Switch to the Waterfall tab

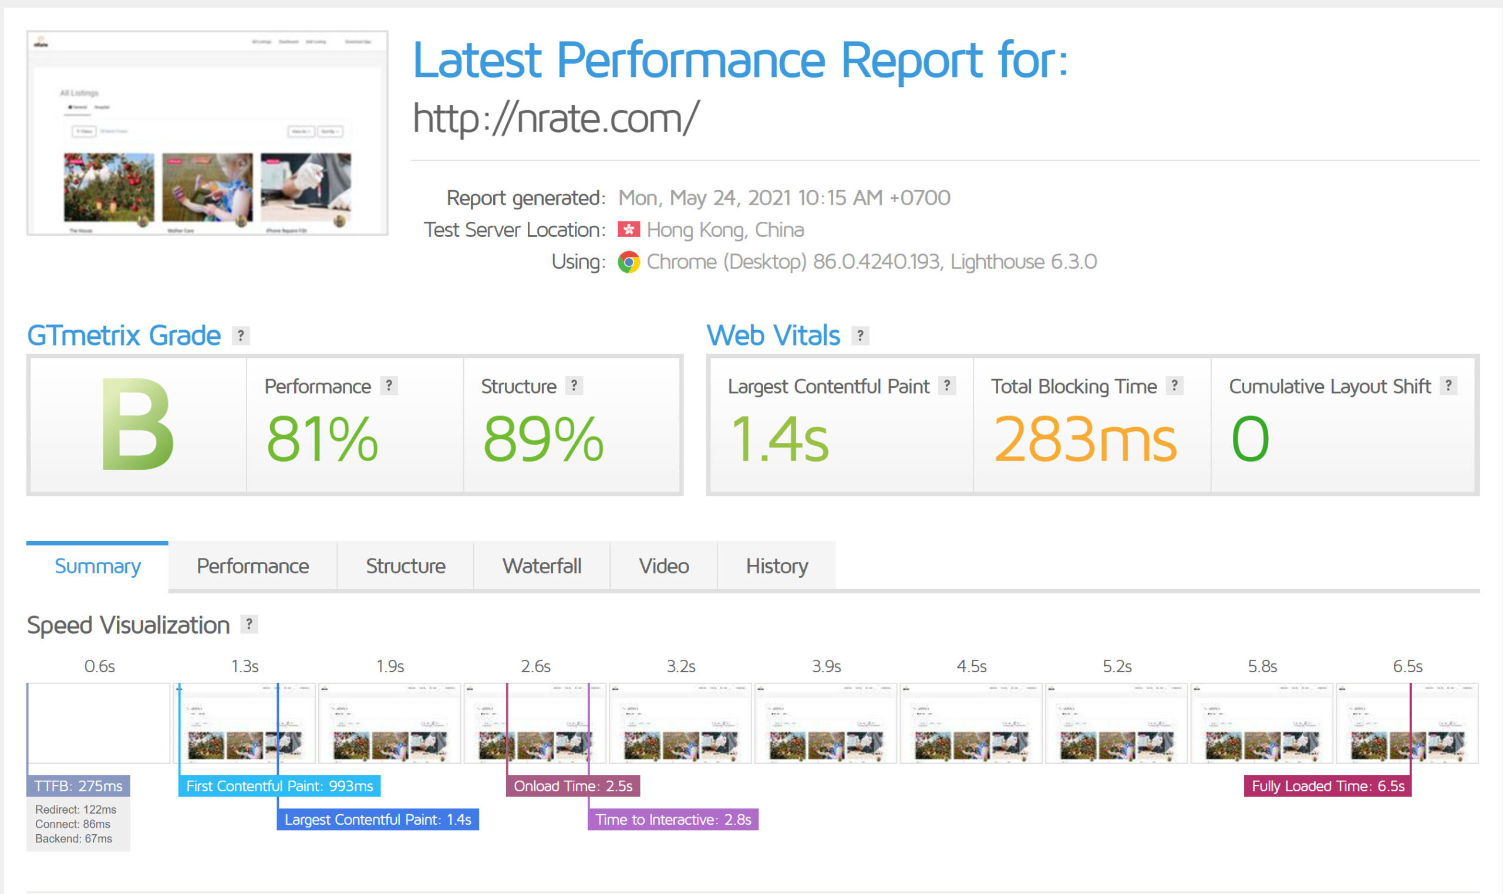tap(541, 566)
